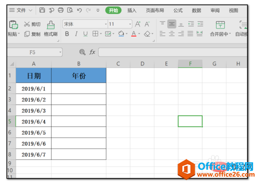Expand the fill color dropdown arrow
The width and height of the screenshot is (258, 183).
tap(126, 34)
